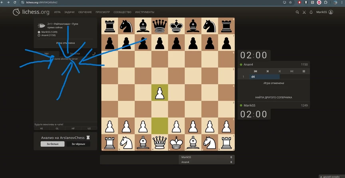Open the move list hamburger menu
Screen dimensions: 345x178
pyautogui.click(x=303, y=71)
